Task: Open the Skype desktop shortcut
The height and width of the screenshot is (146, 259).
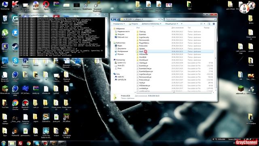Action: [x=15, y=62]
